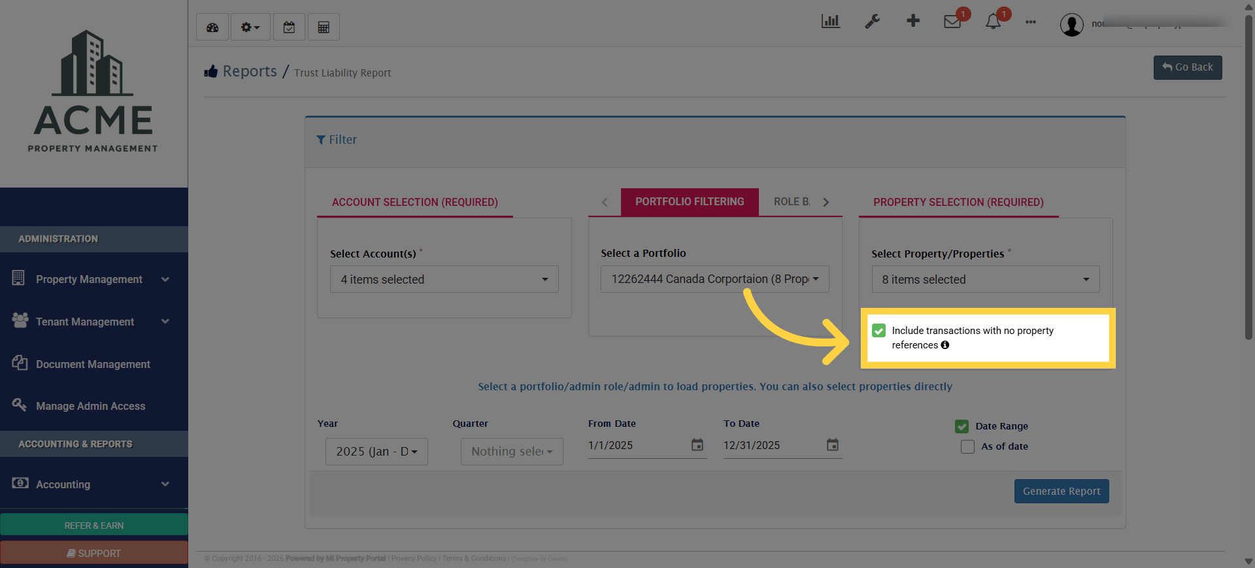Click the info icon beside references

click(945, 345)
